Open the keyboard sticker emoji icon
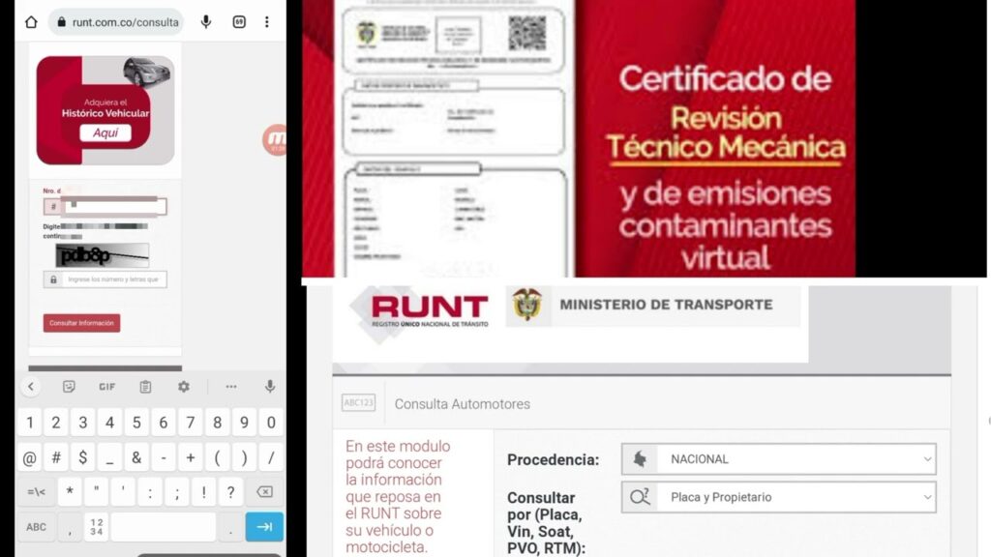Screen dimensions: 991x557 click(69, 387)
